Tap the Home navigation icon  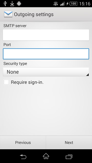tap(46, 156)
